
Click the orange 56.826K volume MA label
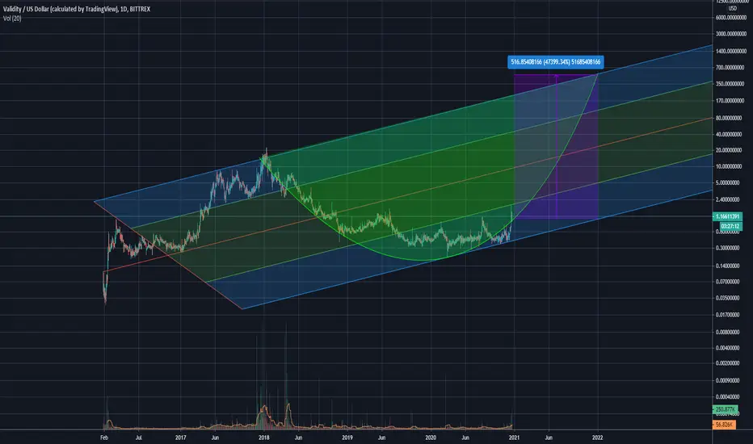tap(724, 425)
